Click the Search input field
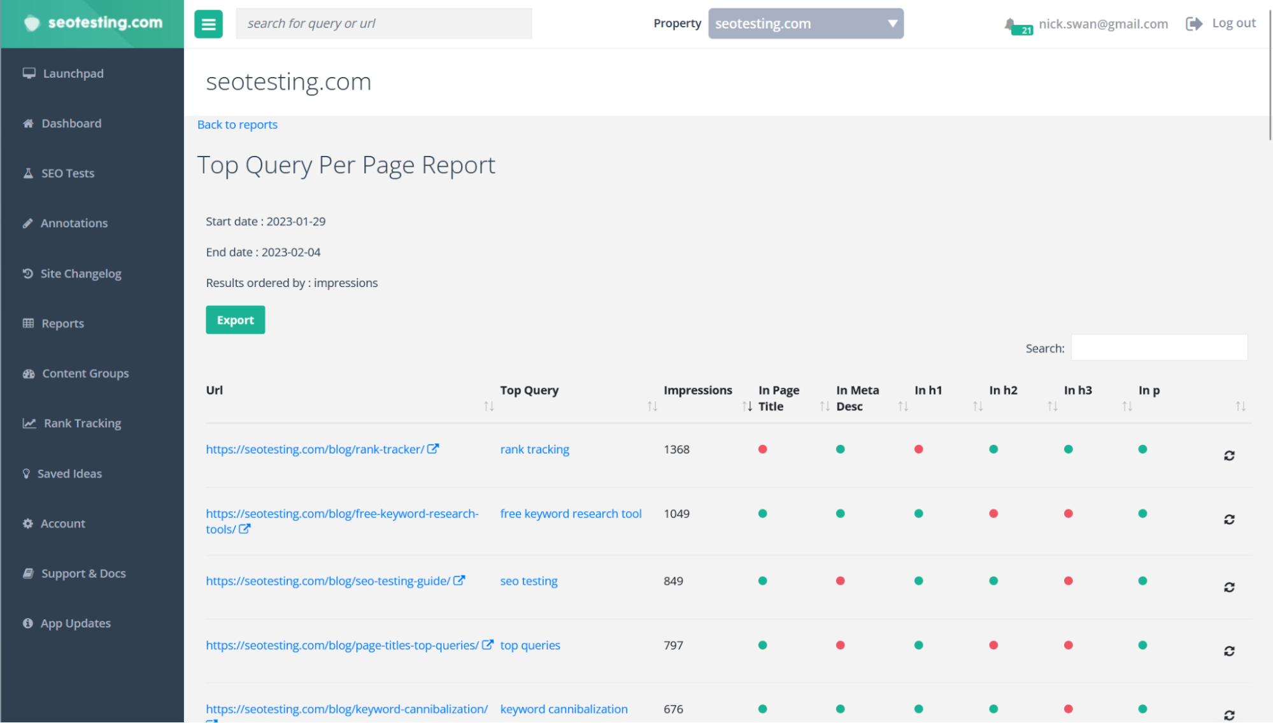 click(1158, 348)
